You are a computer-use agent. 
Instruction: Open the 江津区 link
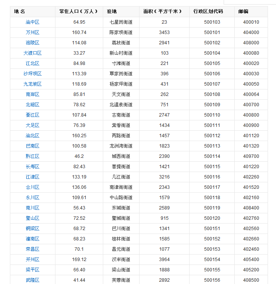tap(32, 177)
